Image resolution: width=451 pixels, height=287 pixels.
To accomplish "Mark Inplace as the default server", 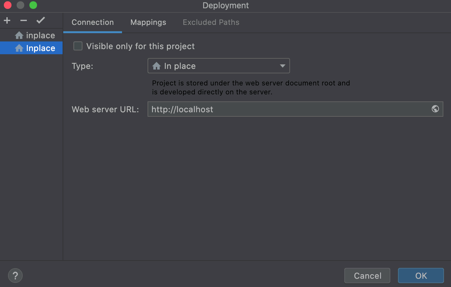I will point(41,20).
